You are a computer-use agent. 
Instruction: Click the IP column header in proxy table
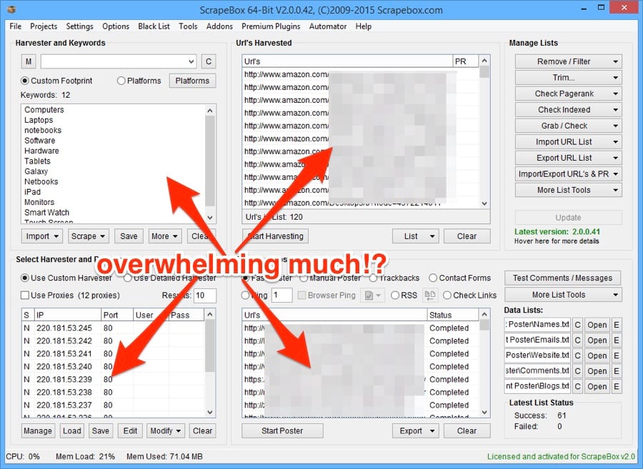click(67, 315)
